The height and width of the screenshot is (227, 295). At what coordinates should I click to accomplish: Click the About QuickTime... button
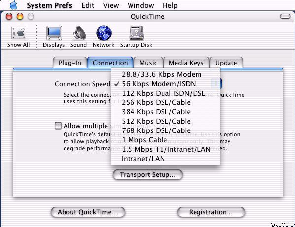pyautogui.click(x=88, y=212)
